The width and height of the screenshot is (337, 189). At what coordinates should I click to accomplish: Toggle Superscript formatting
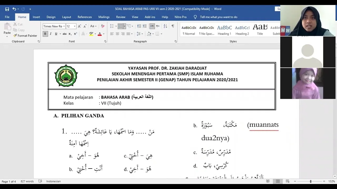point(75,34)
